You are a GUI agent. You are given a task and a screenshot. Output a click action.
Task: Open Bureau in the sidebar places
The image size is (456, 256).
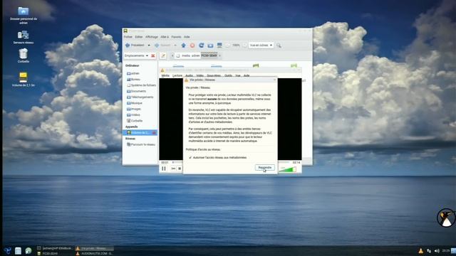click(133, 79)
